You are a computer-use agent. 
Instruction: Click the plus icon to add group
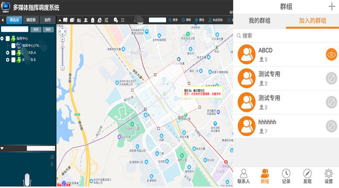(x=331, y=6)
